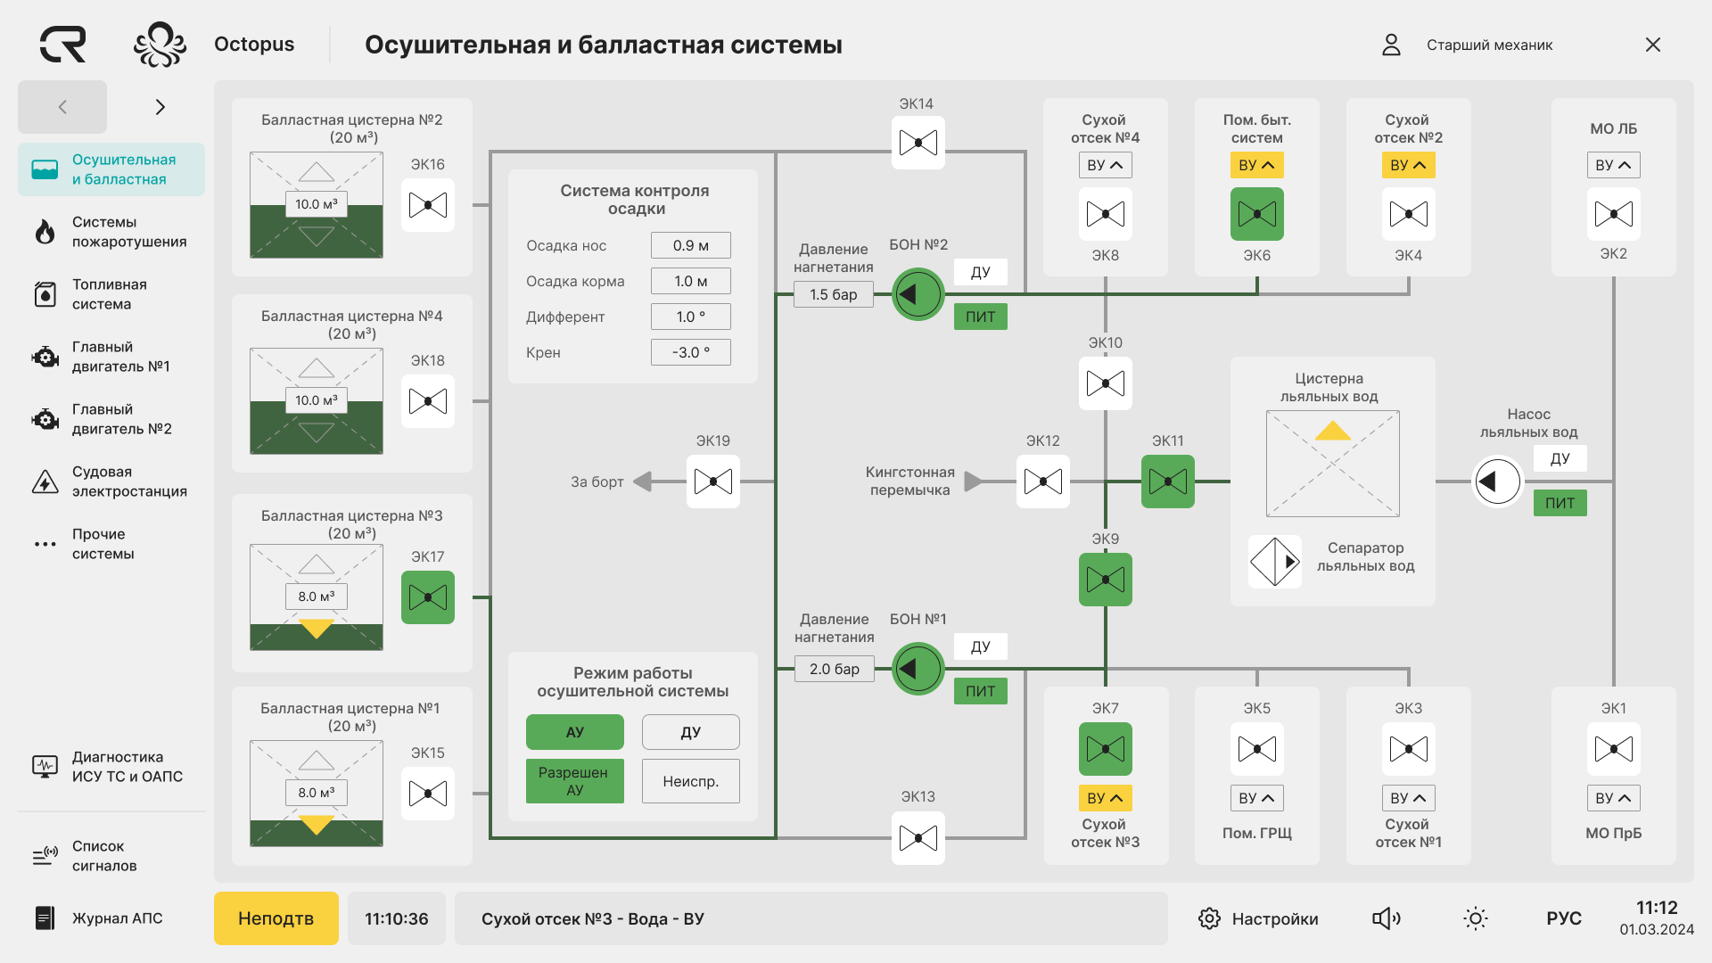Click valve ЭК5 icon
Viewport: 1712px width, 963px height.
(1257, 749)
